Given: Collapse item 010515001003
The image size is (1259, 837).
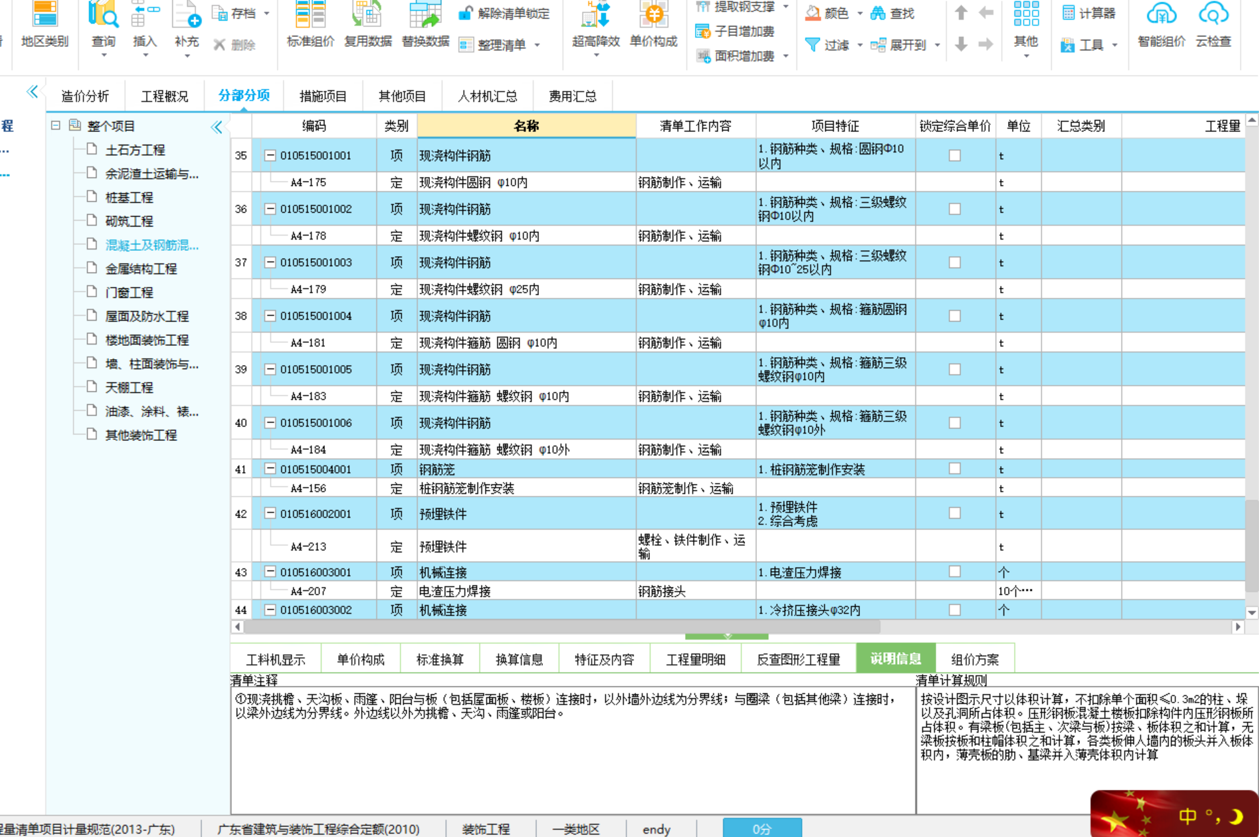Looking at the screenshot, I should pos(270,262).
